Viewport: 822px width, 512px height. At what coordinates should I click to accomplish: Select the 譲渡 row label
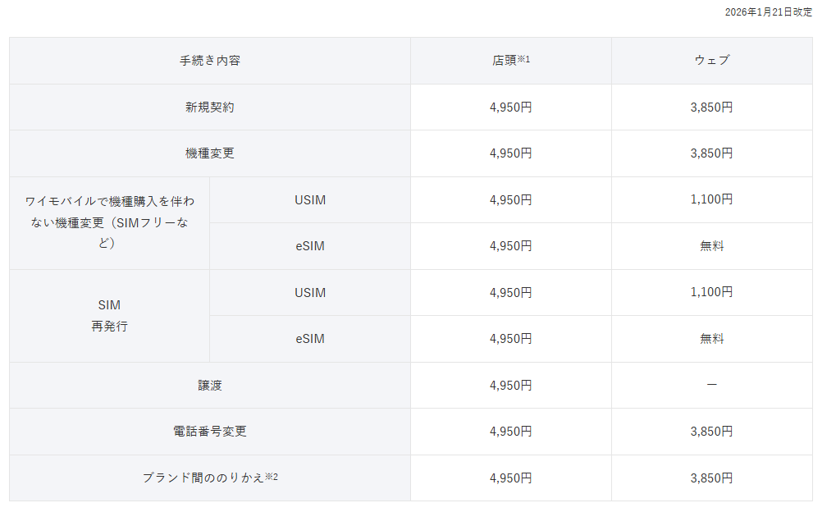tap(210, 385)
